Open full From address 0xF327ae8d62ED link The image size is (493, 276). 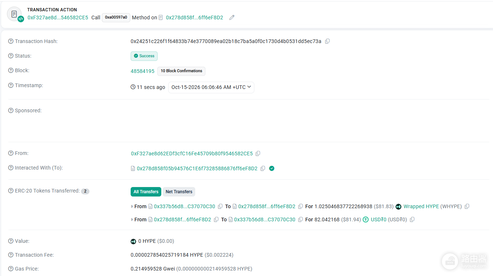[192, 153]
